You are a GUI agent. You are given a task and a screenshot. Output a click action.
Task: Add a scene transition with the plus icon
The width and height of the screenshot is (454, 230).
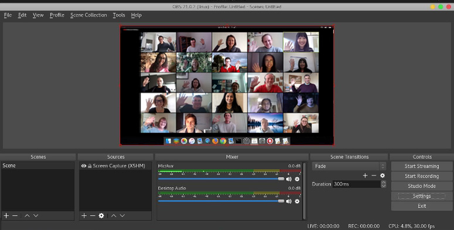365,176
